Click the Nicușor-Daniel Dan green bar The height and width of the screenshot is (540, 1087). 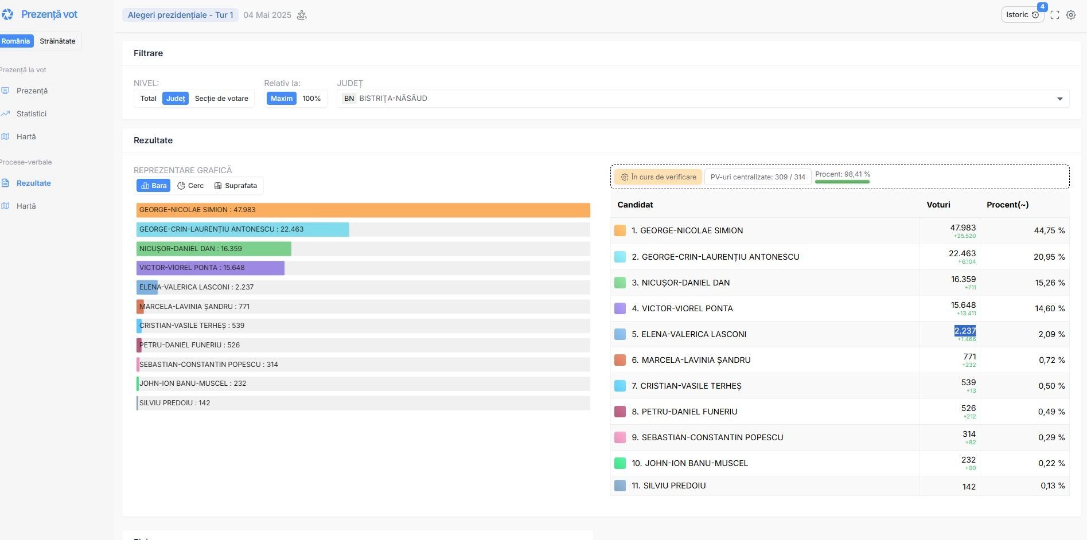pos(213,249)
